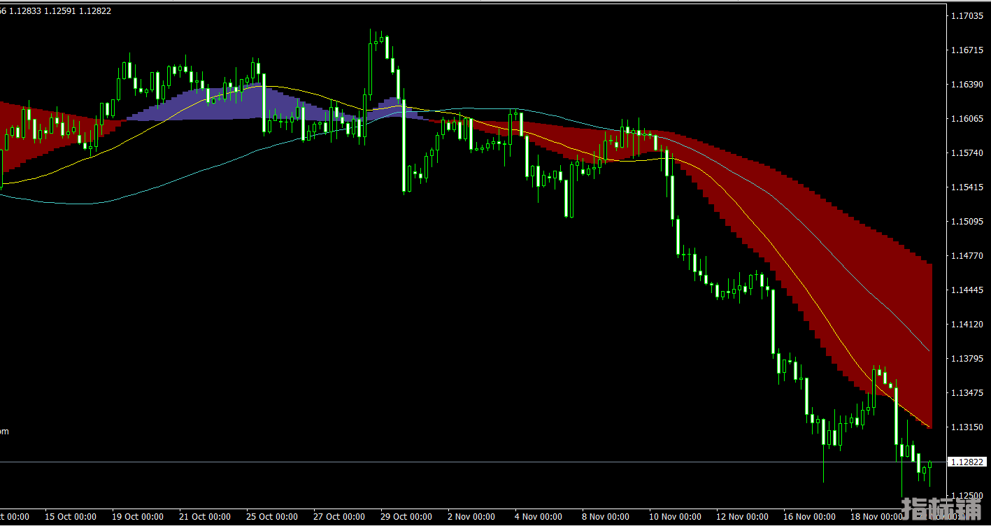This screenshot has height=526, width=991.
Task: Click the current price label 1.12822
Action: pyautogui.click(x=967, y=462)
